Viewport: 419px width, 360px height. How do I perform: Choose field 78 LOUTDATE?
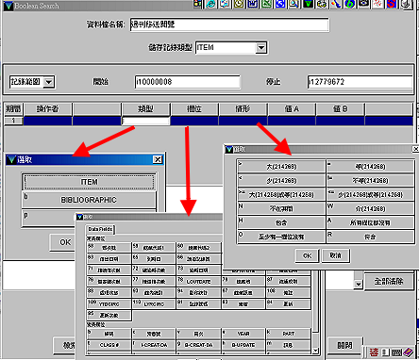click(x=198, y=281)
